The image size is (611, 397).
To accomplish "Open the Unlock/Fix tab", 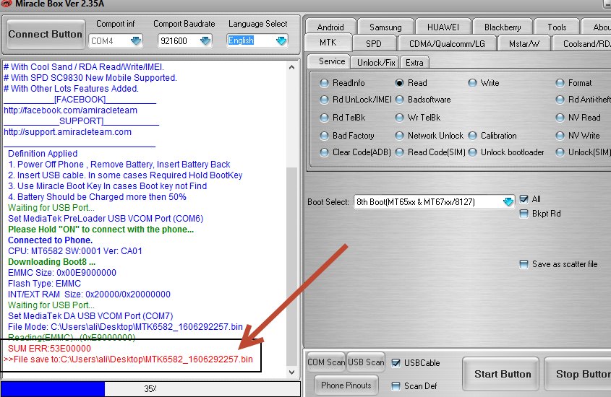I will (376, 63).
